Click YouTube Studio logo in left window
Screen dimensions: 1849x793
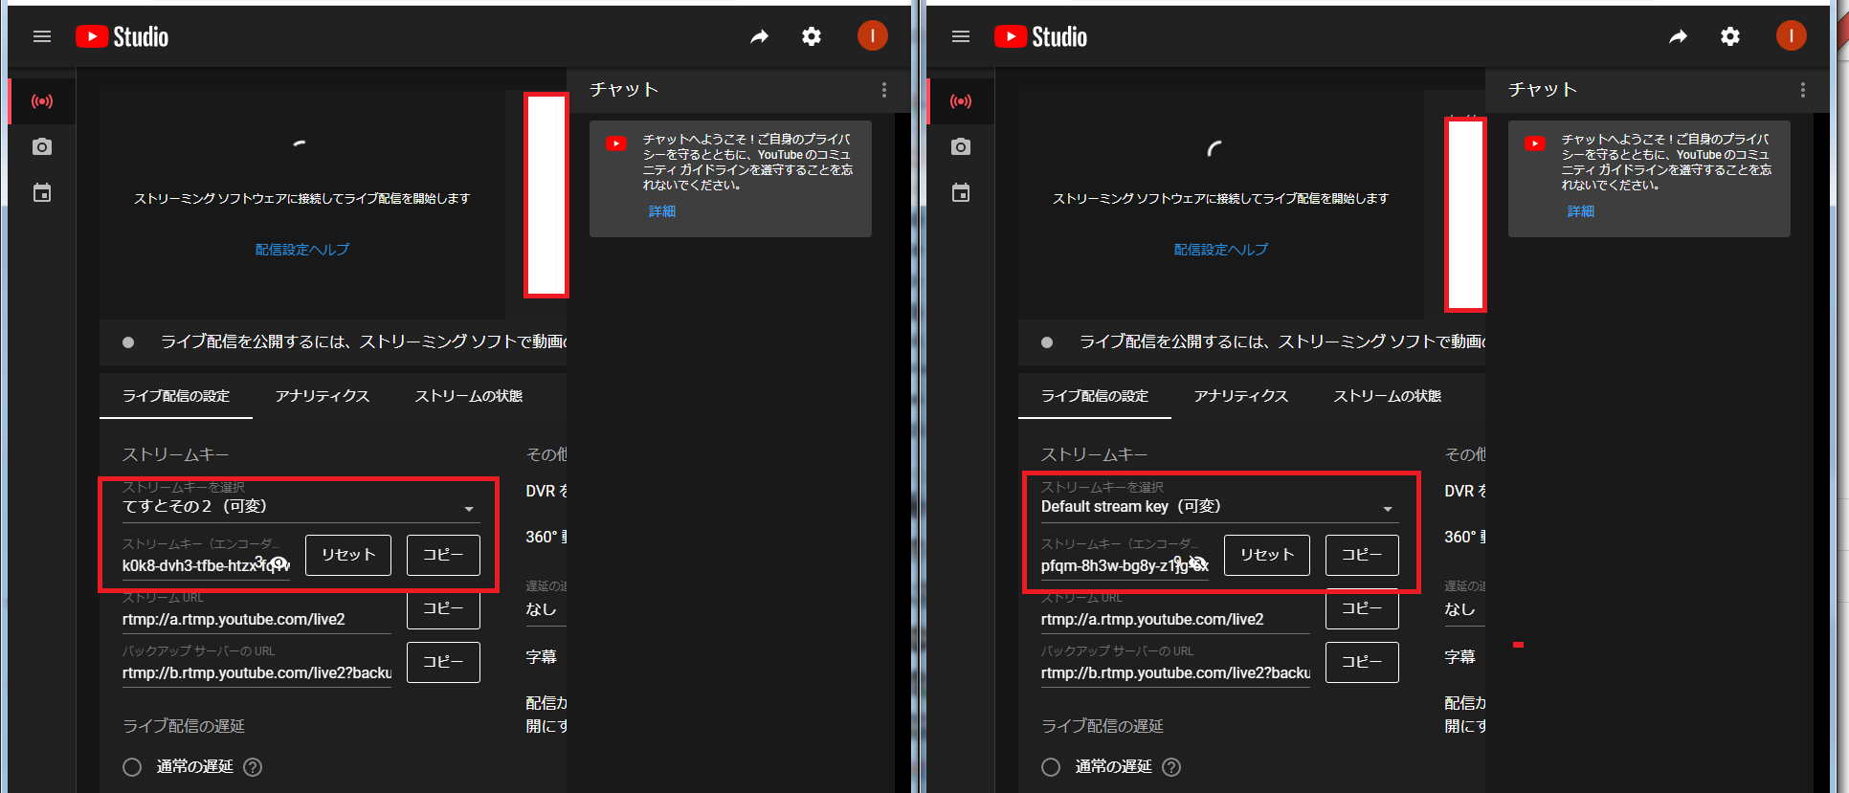click(x=123, y=36)
